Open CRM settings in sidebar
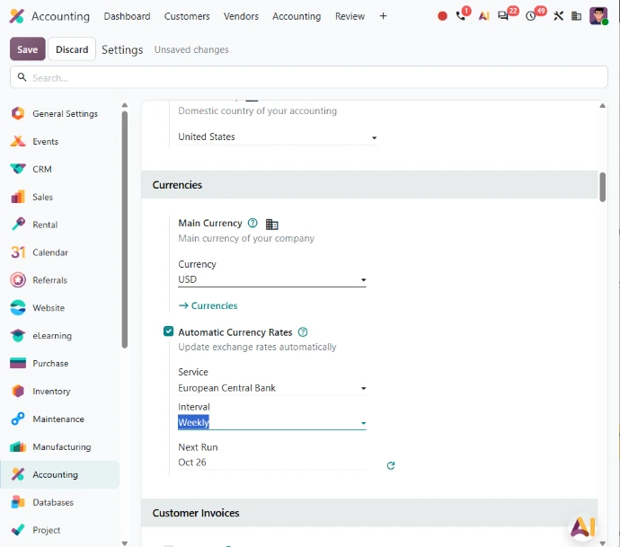Viewport: 620px width, 547px height. tap(59, 169)
